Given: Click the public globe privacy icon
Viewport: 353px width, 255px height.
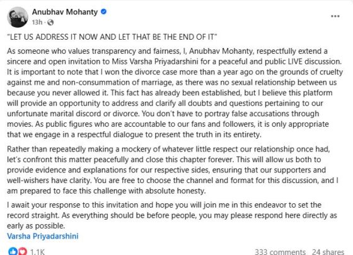Looking at the screenshot, I should point(50,22).
